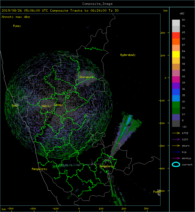The height and width of the screenshot is (212, 195).
Task: Click the '-500' tick on the vertical axis
Action: (x=162, y=191)
